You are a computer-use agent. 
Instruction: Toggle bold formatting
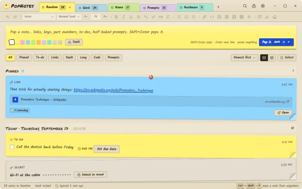tap(116, 17)
